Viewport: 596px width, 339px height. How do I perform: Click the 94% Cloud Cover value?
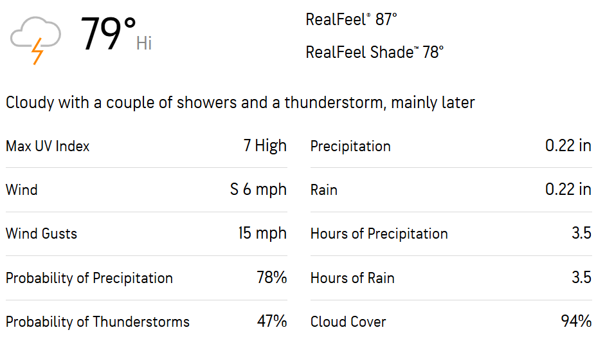576,321
